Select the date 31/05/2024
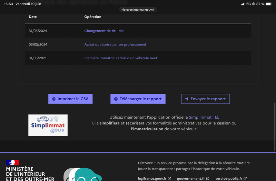 pyautogui.click(x=38, y=31)
